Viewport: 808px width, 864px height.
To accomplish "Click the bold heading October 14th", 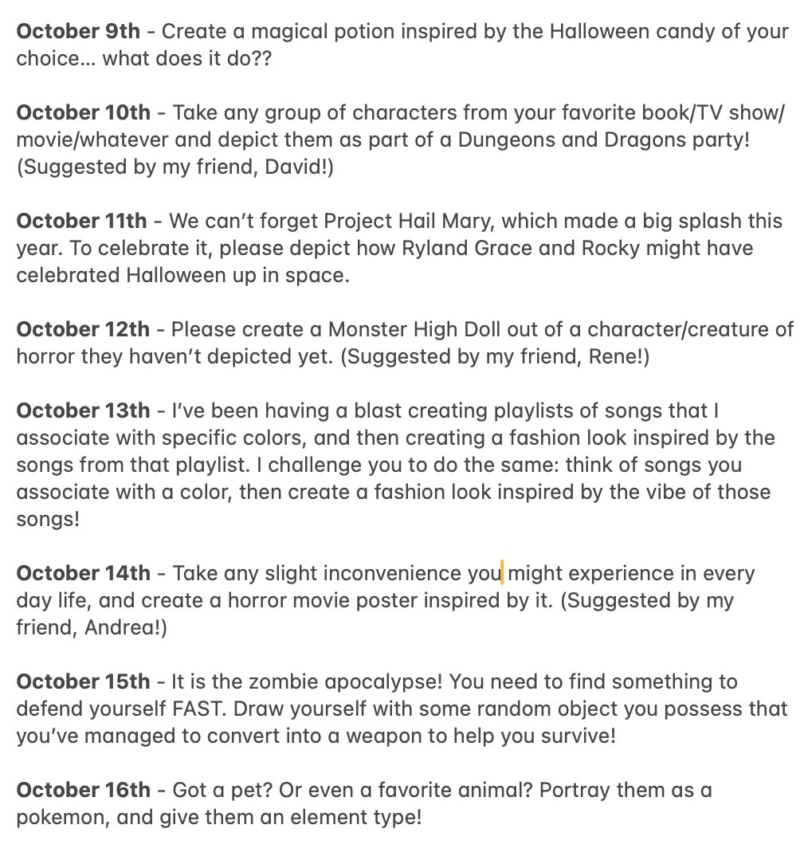I will (83, 573).
